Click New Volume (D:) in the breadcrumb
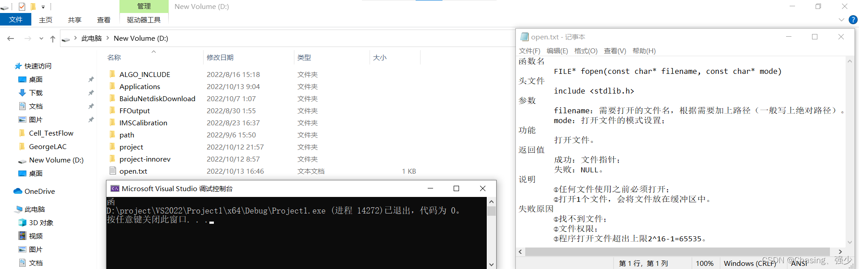This screenshot has width=859, height=269. coord(141,38)
